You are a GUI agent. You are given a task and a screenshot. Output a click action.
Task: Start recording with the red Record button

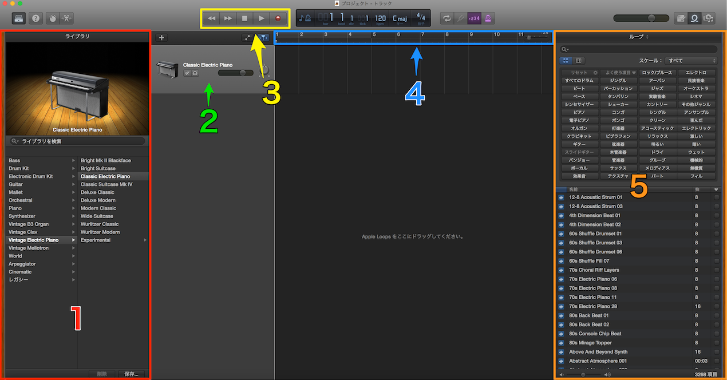coord(278,18)
